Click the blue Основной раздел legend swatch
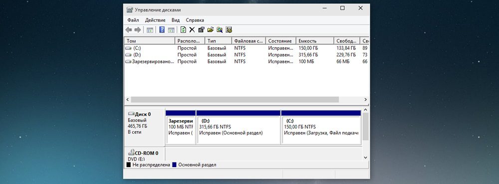This screenshot has height=184, width=499. 174,165
